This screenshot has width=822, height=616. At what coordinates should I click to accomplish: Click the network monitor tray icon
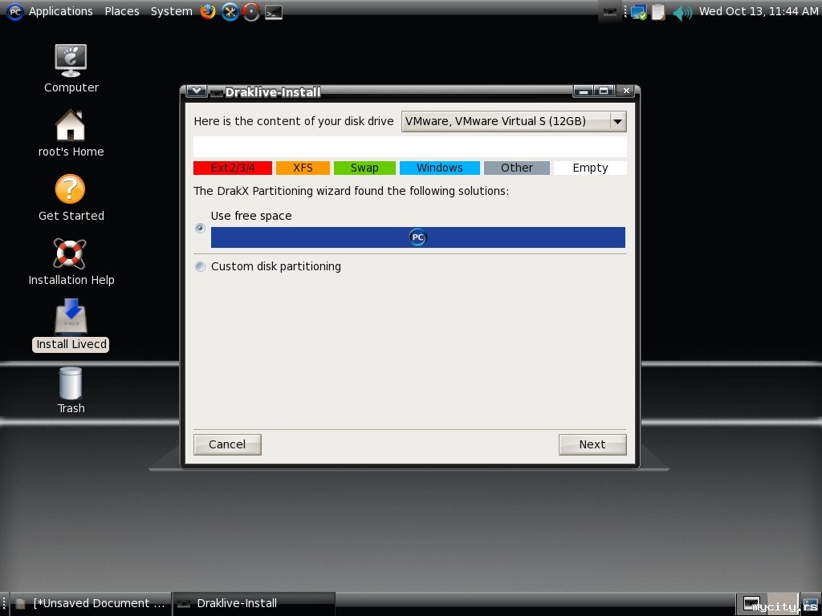[x=639, y=11]
